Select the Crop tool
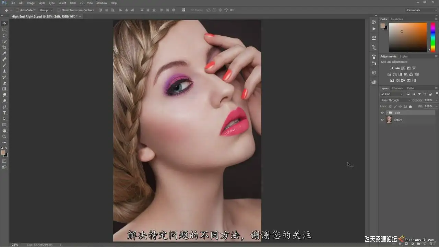The width and height of the screenshot is (439, 247). click(x=4, y=47)
